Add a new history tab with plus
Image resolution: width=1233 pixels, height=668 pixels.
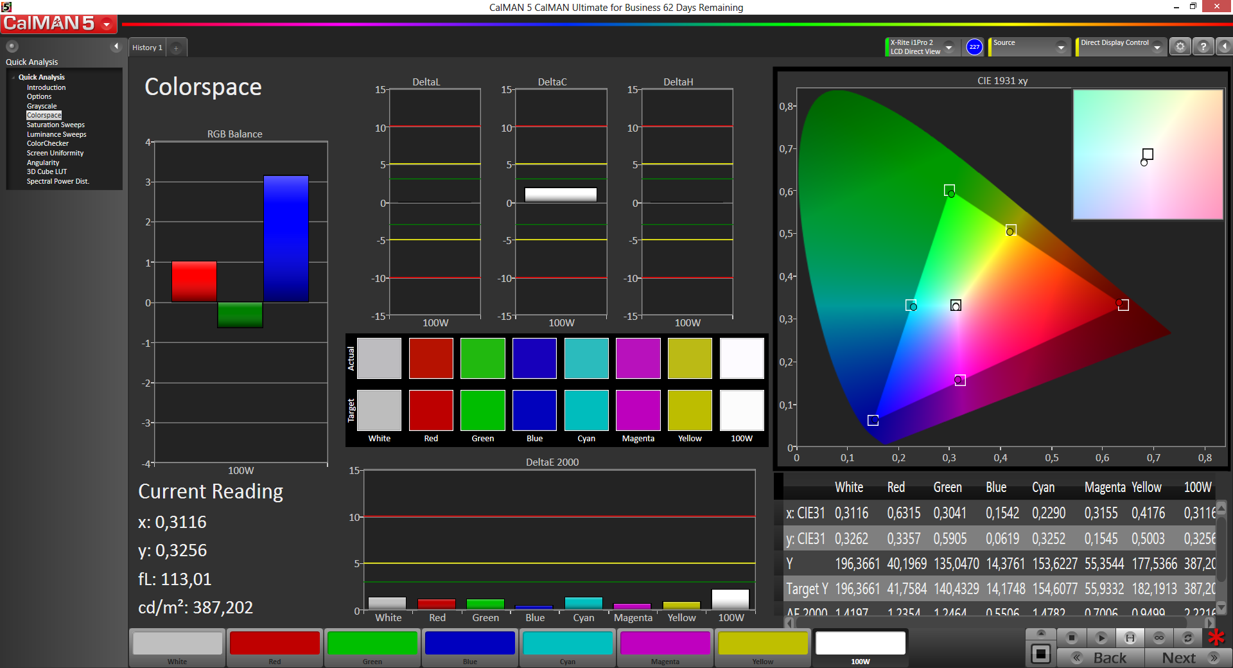pos(176,48)
